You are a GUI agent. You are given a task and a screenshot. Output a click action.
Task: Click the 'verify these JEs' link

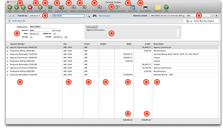[x=18, y=21]
